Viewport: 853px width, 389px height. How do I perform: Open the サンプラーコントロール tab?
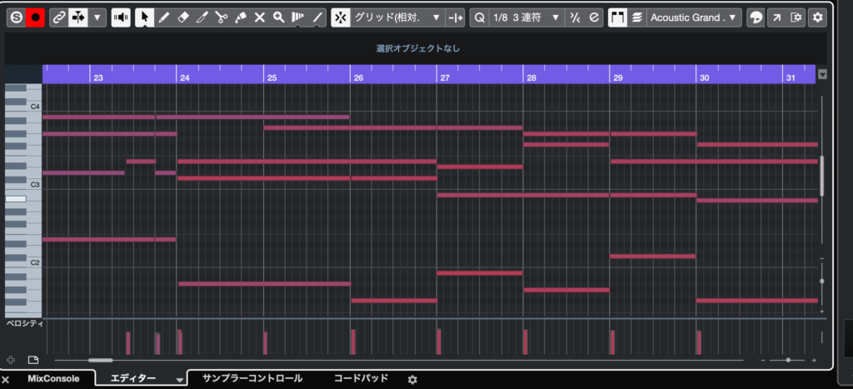click(x=252, y=378)
